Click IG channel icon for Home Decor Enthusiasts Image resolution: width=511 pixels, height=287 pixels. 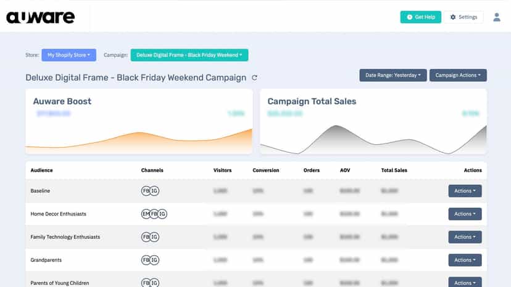click(162, 214)
